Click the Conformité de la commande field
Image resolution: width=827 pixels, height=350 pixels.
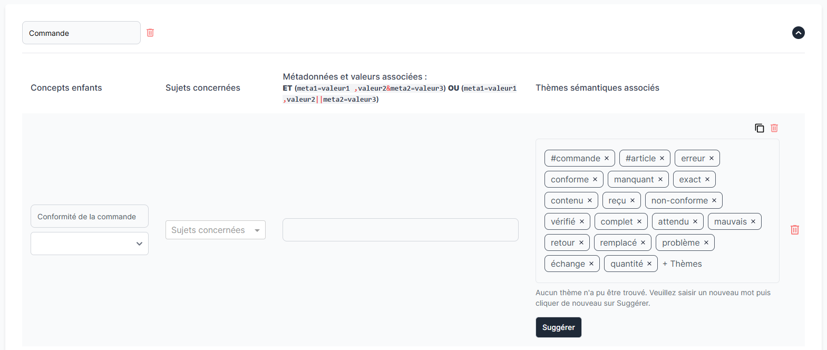[90, 216]
